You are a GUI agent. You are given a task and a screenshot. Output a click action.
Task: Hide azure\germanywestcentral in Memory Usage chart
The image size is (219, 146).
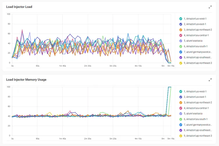click(x=181, y=125)
